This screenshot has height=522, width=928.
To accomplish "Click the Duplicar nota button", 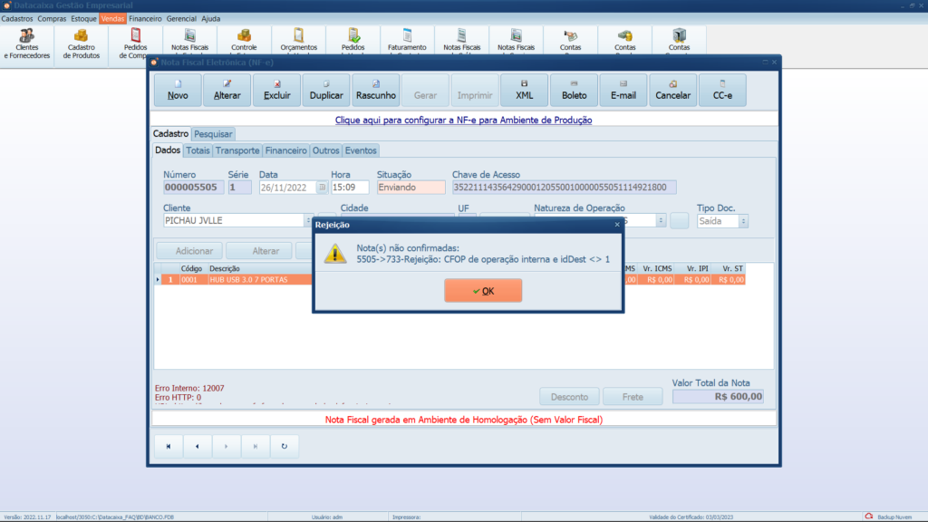I will (x=326, y=90).
